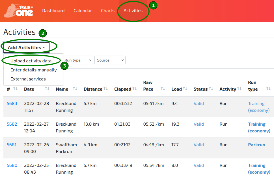
Task: Sort by Status using its sort arrows
Action: (211, 89)
